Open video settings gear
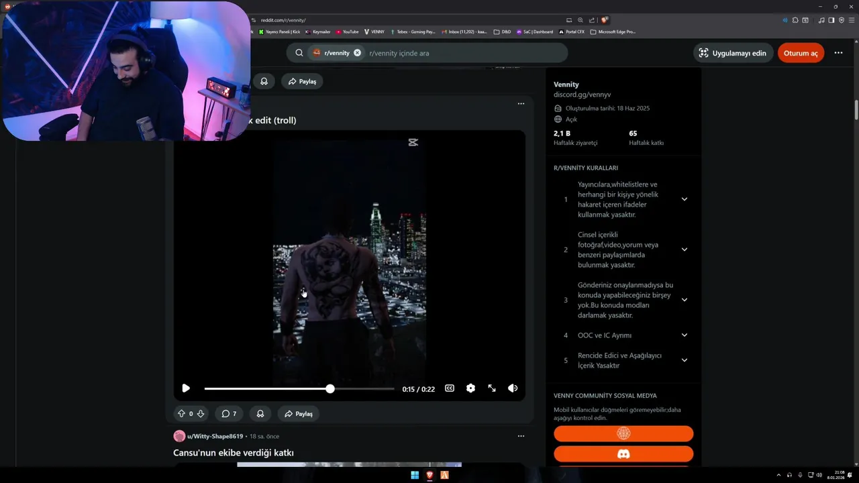The height and width of the screenshot is (483, 859). (470, 388)
